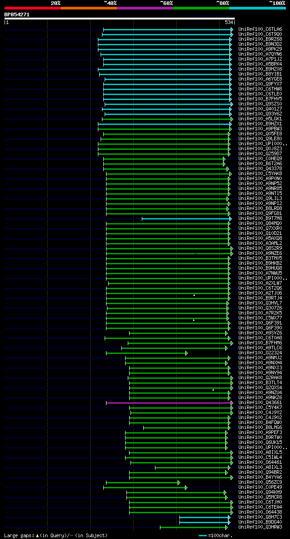The image size is (290, 539).
Task: Click the orange segment of the identity legend
Action: click(89, 8)
